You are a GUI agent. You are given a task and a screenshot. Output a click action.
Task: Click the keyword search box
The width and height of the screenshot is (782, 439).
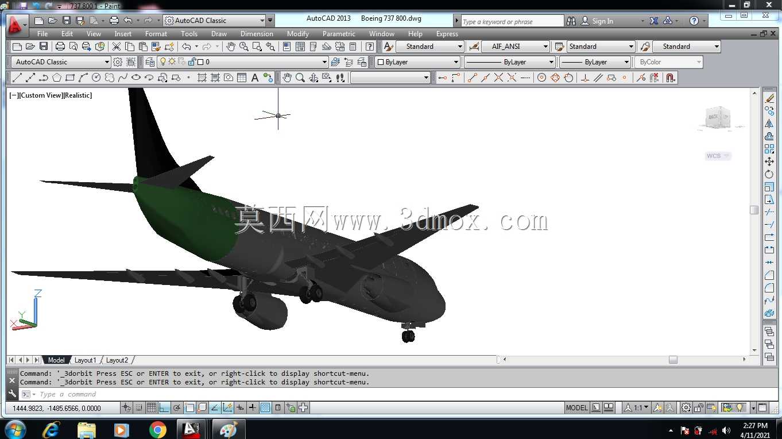coord(512,21)
